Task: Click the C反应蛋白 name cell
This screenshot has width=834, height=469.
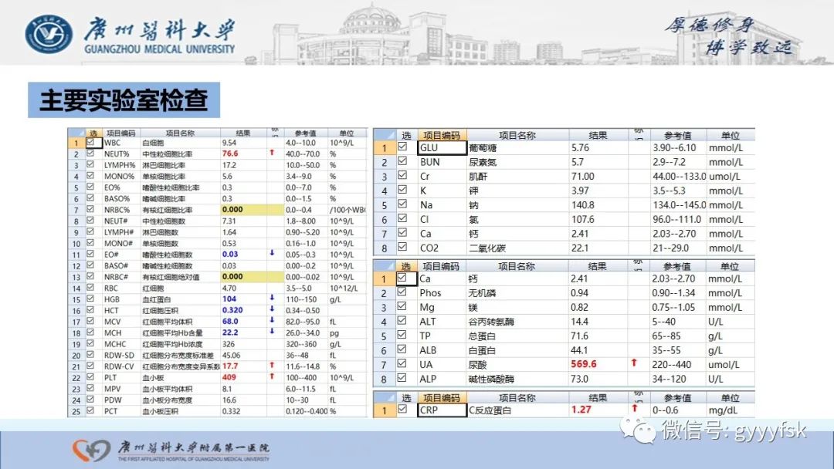Action: coord(518,410)
